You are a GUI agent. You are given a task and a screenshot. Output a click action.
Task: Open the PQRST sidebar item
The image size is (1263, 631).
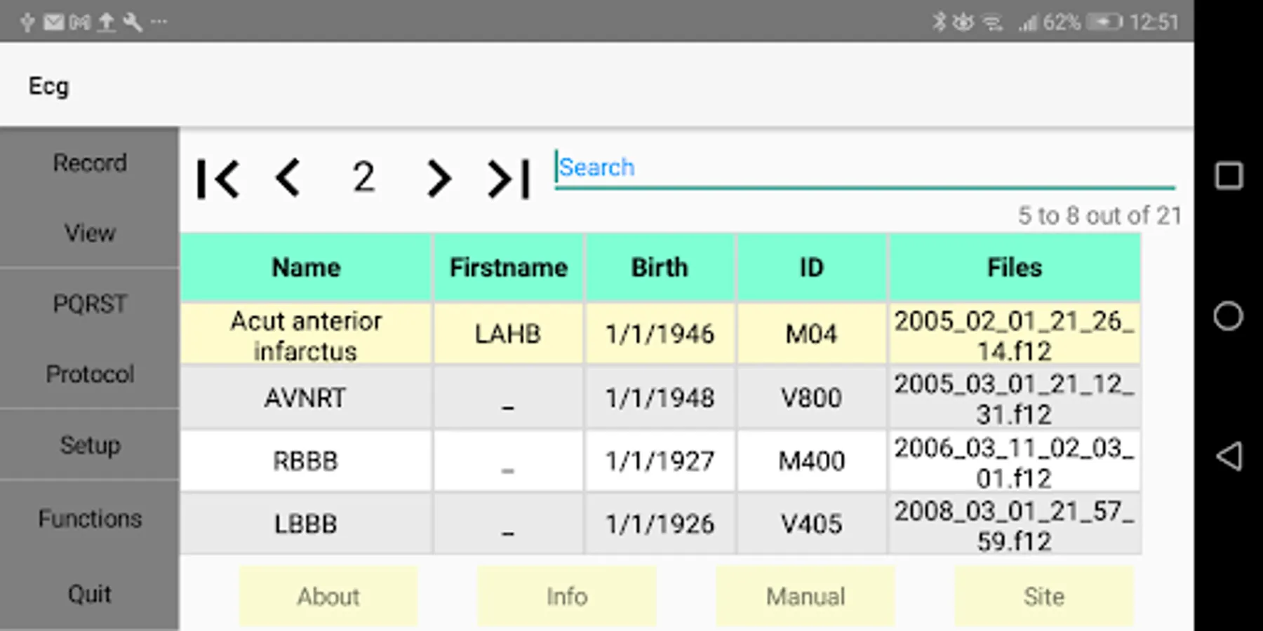pyautogui.click(x=90, y=304)
